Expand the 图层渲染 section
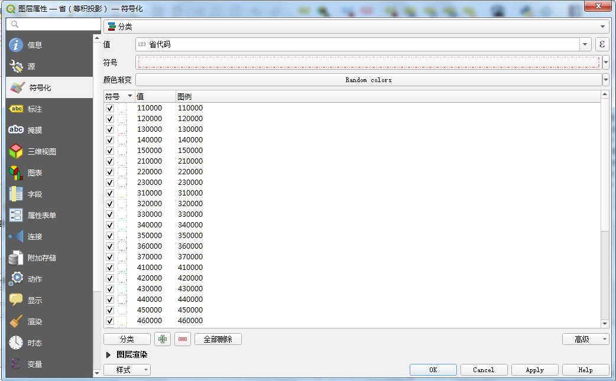The height and width of the screenshot is (381, 616). tap(108, 354)
